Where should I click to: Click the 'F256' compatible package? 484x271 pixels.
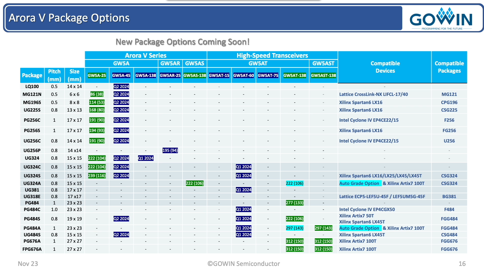[449, 120]
